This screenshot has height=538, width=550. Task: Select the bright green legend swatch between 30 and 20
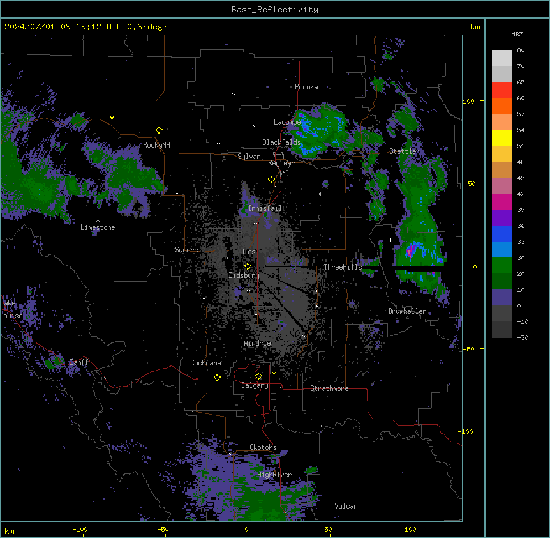[x=502, y=266]
